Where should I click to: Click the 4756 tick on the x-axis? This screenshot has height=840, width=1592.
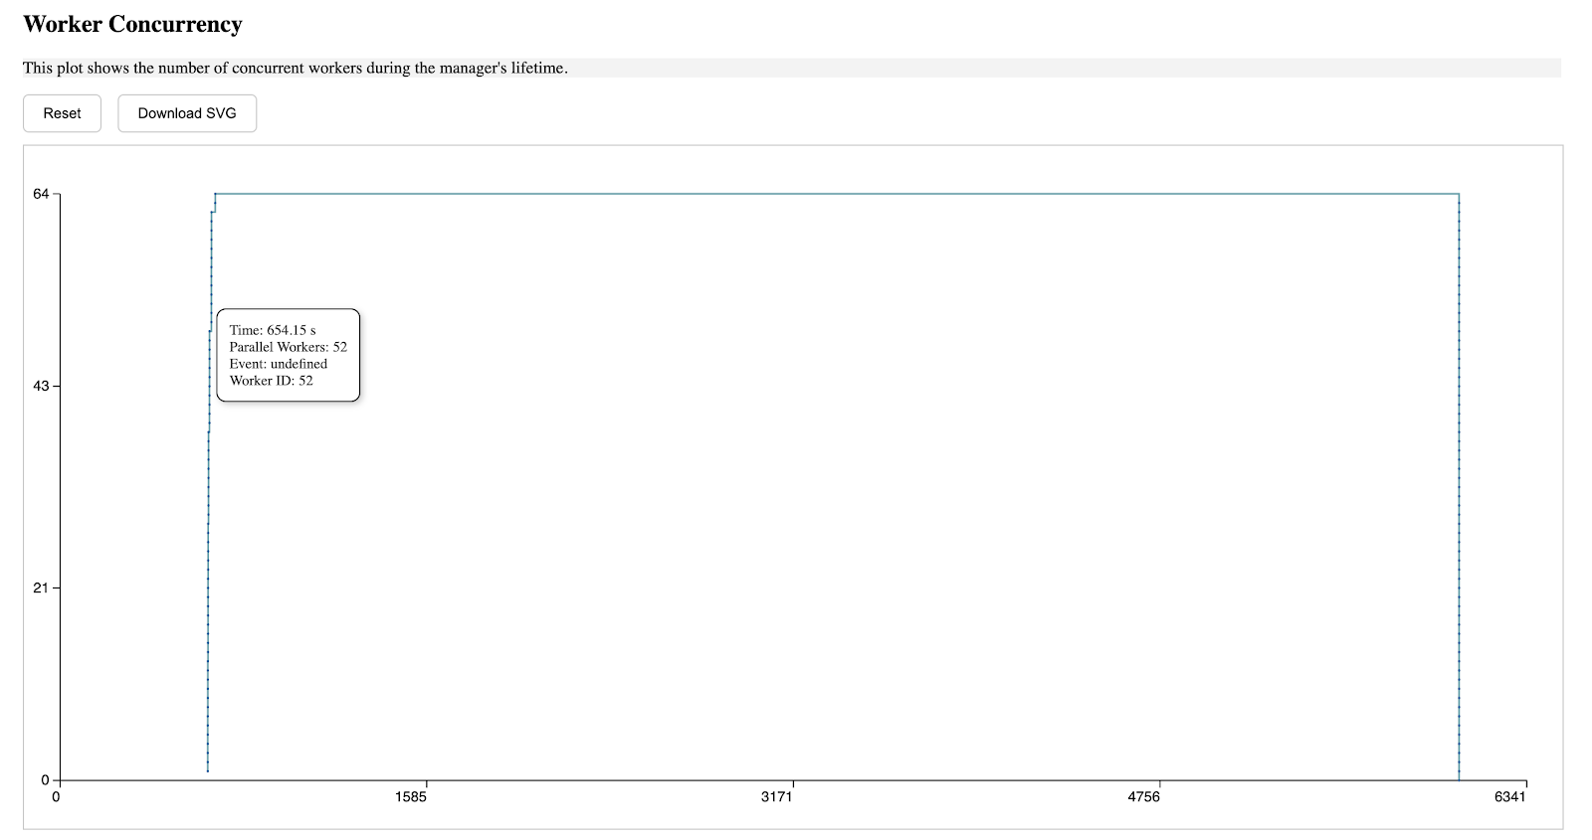[1143, 796]
